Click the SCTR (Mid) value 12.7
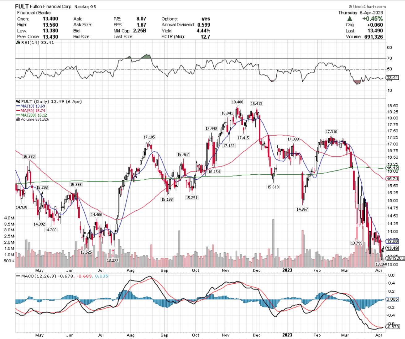 click(205, 36)
